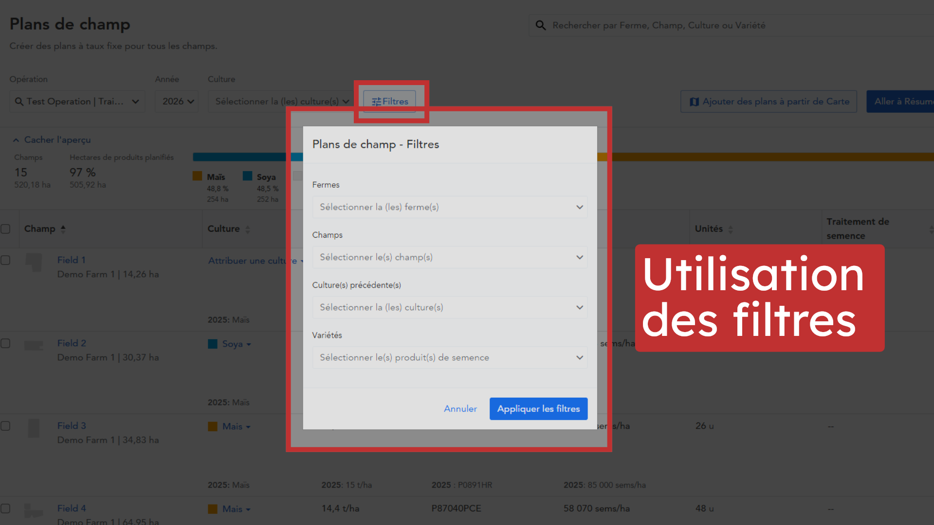Check the Field 3 row checkbox
The image size is (934, 525).
click(5, 426)
